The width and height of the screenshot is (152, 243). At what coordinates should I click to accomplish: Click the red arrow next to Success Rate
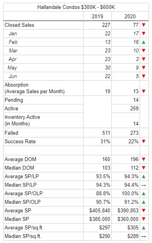(143, 141)
